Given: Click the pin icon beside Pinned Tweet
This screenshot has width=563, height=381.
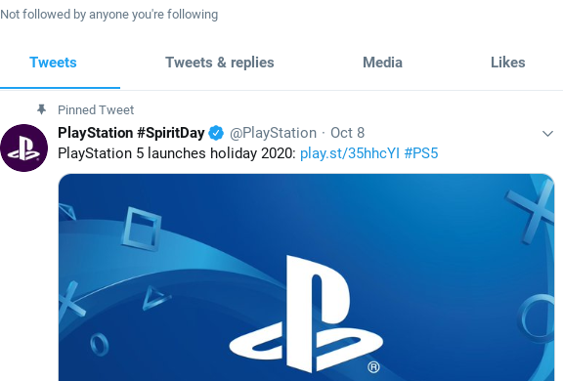Looking at the screenshot, I should tap(42, 109).
